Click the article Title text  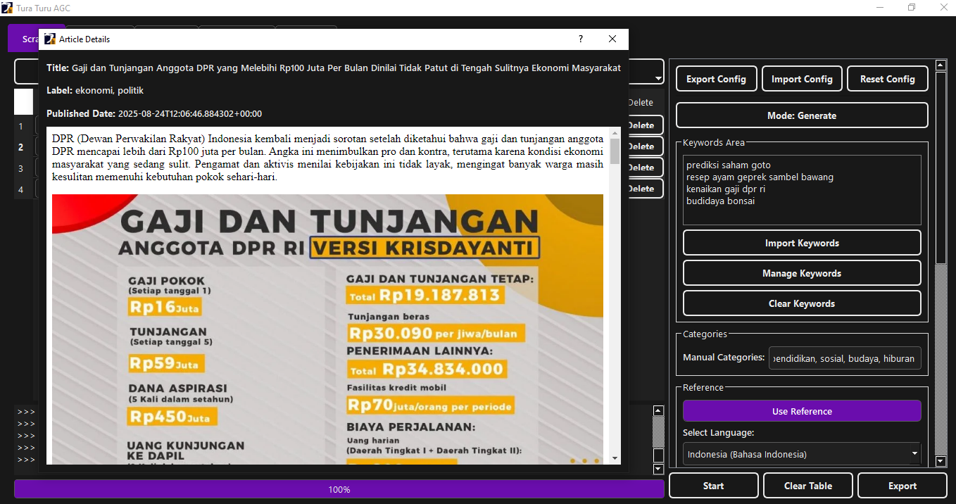click(x=346, y=68)
